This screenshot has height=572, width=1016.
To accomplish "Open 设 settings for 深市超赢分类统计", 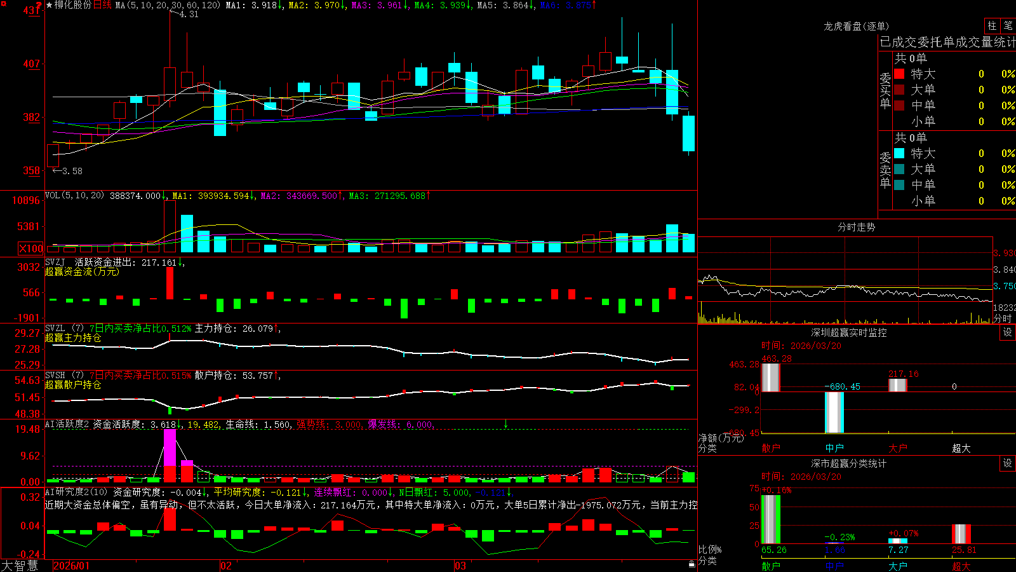I will (1008, 463).
